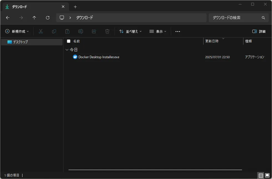Click the date 2025/07/01 22:50
The image size is (272, 179).
[x=217, y=57]
